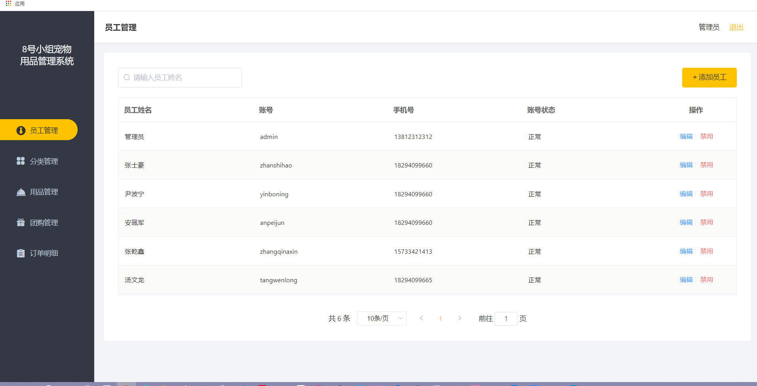Edit the yinboning employee row
Viewport: 757px width, 386px height.
click(x=686, y=194)
